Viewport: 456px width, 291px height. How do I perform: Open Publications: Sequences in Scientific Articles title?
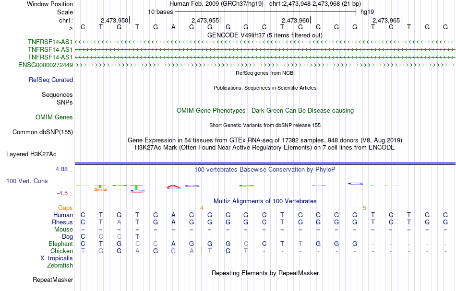(265, 88)
